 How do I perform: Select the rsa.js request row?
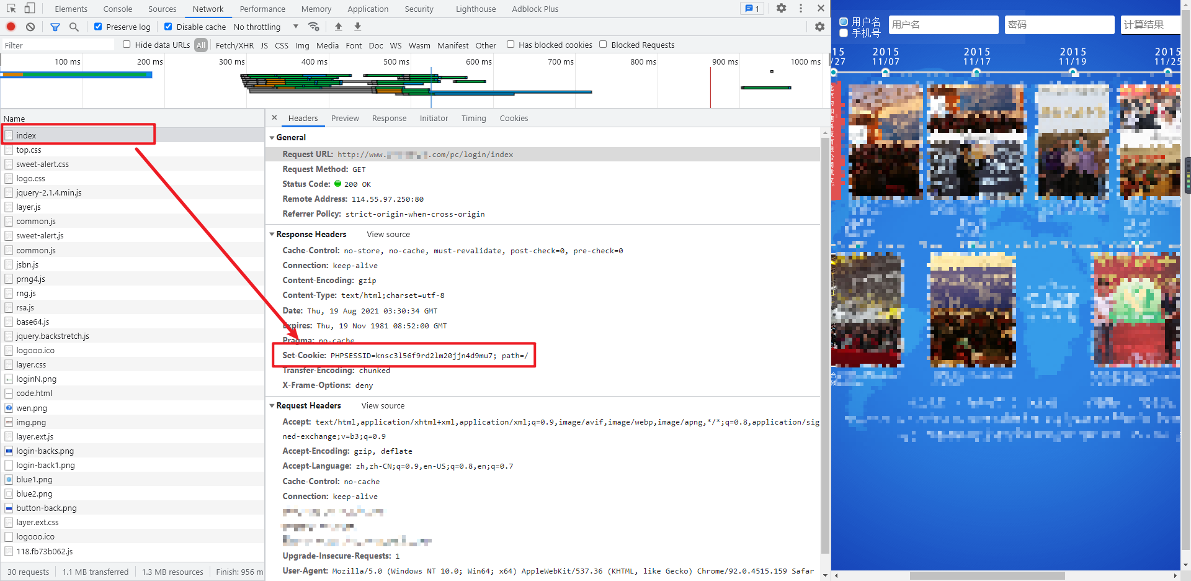[x=132, y=307]
